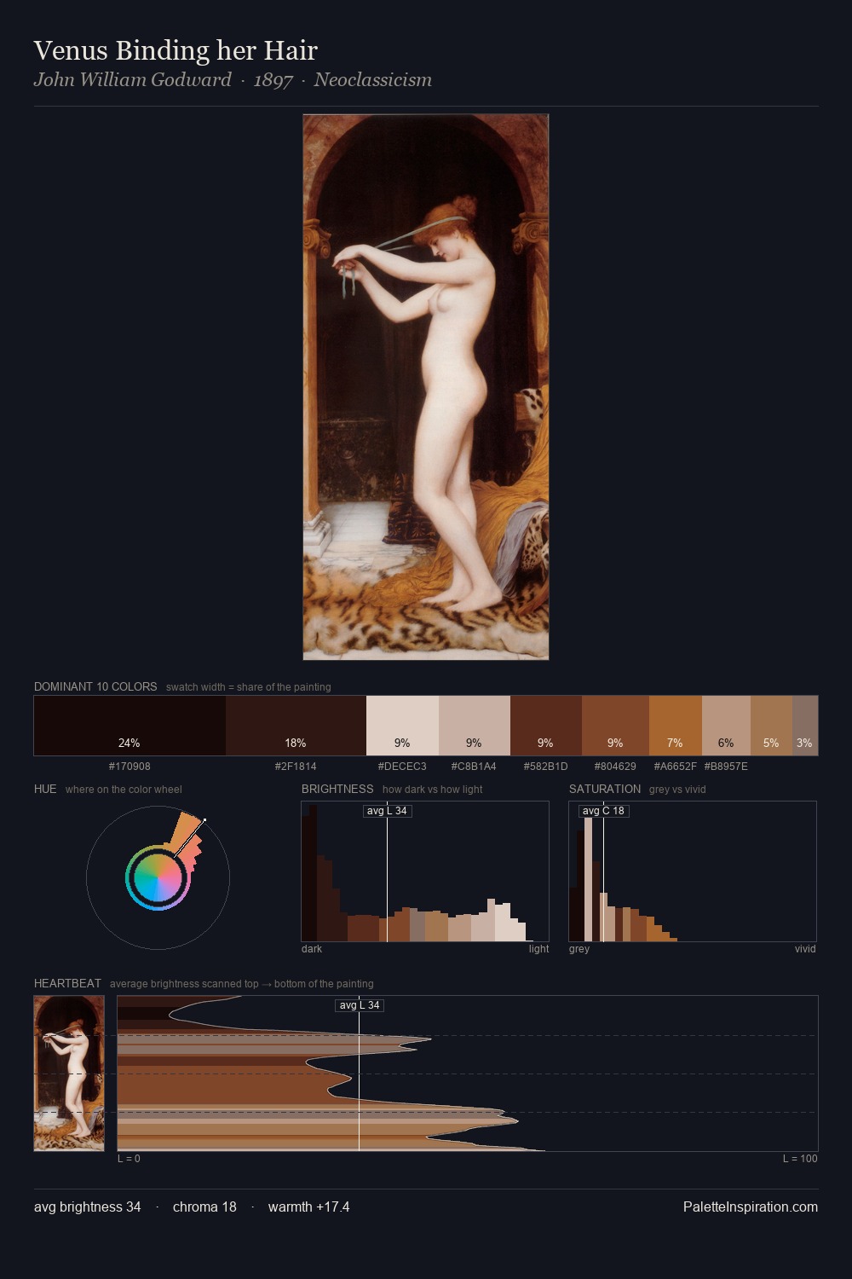Click the footer 'warmth +17.4' stat

tap(308, 1207)
